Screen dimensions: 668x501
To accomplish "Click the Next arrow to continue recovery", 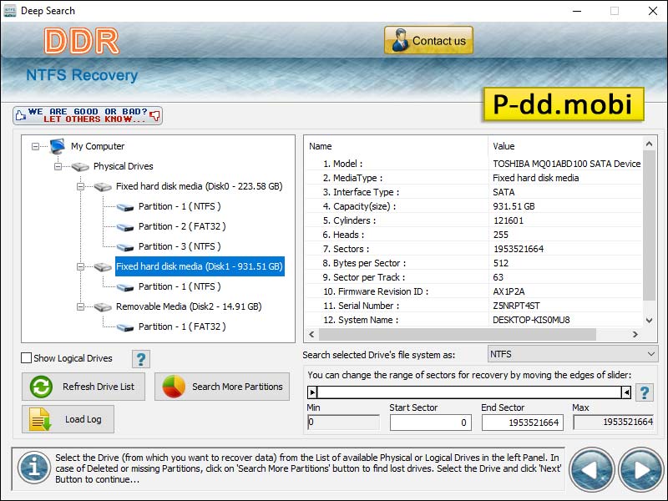I will click(x=640, y=469).
